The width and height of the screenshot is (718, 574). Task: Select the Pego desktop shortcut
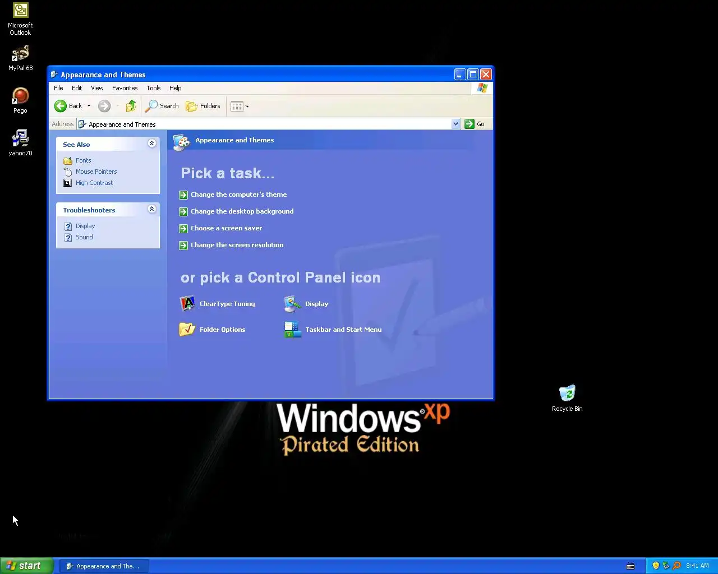[x=20, y=101]
